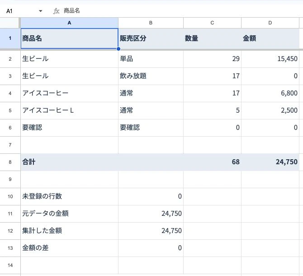Select the quantity 17 in row 4
Viewport: 303px width, 276px height.
[x=212, y=93]
